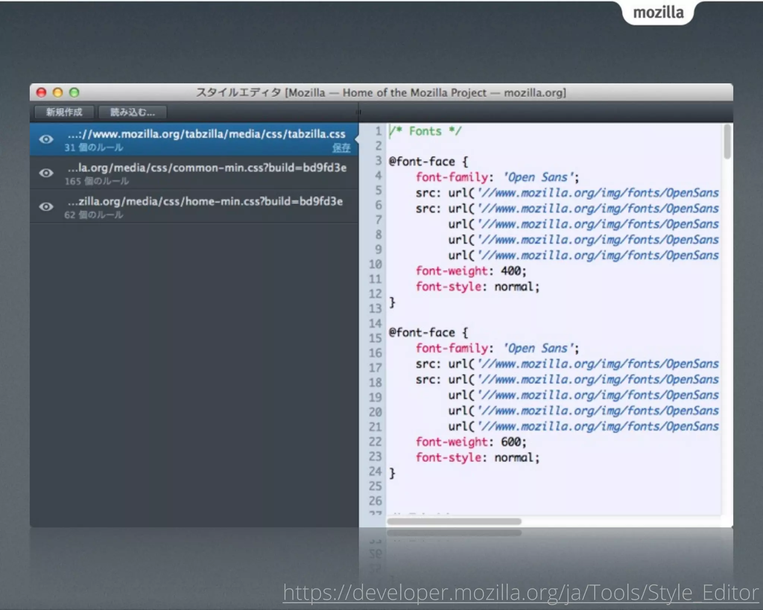Select the tabzilla.css stylesheet entry
This screenshot has height=610, width=763.
[x=194, y=139]
